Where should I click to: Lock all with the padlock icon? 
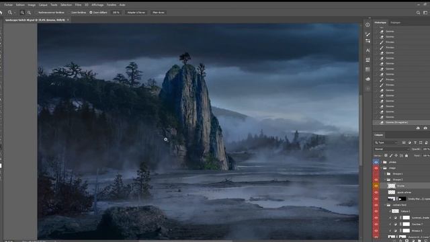coord(406,155)
